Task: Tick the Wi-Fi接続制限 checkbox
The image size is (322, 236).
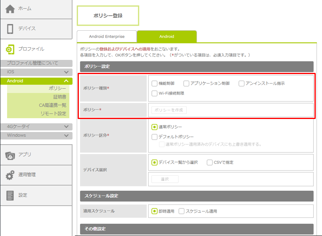Action: coord(154,94)
